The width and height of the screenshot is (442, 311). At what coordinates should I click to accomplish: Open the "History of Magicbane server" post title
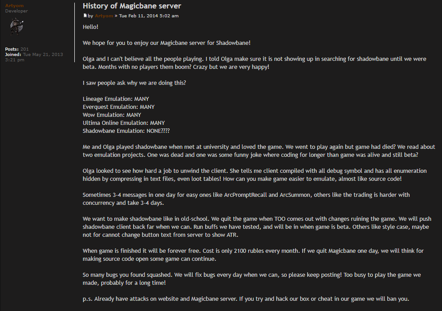(132, 6)
